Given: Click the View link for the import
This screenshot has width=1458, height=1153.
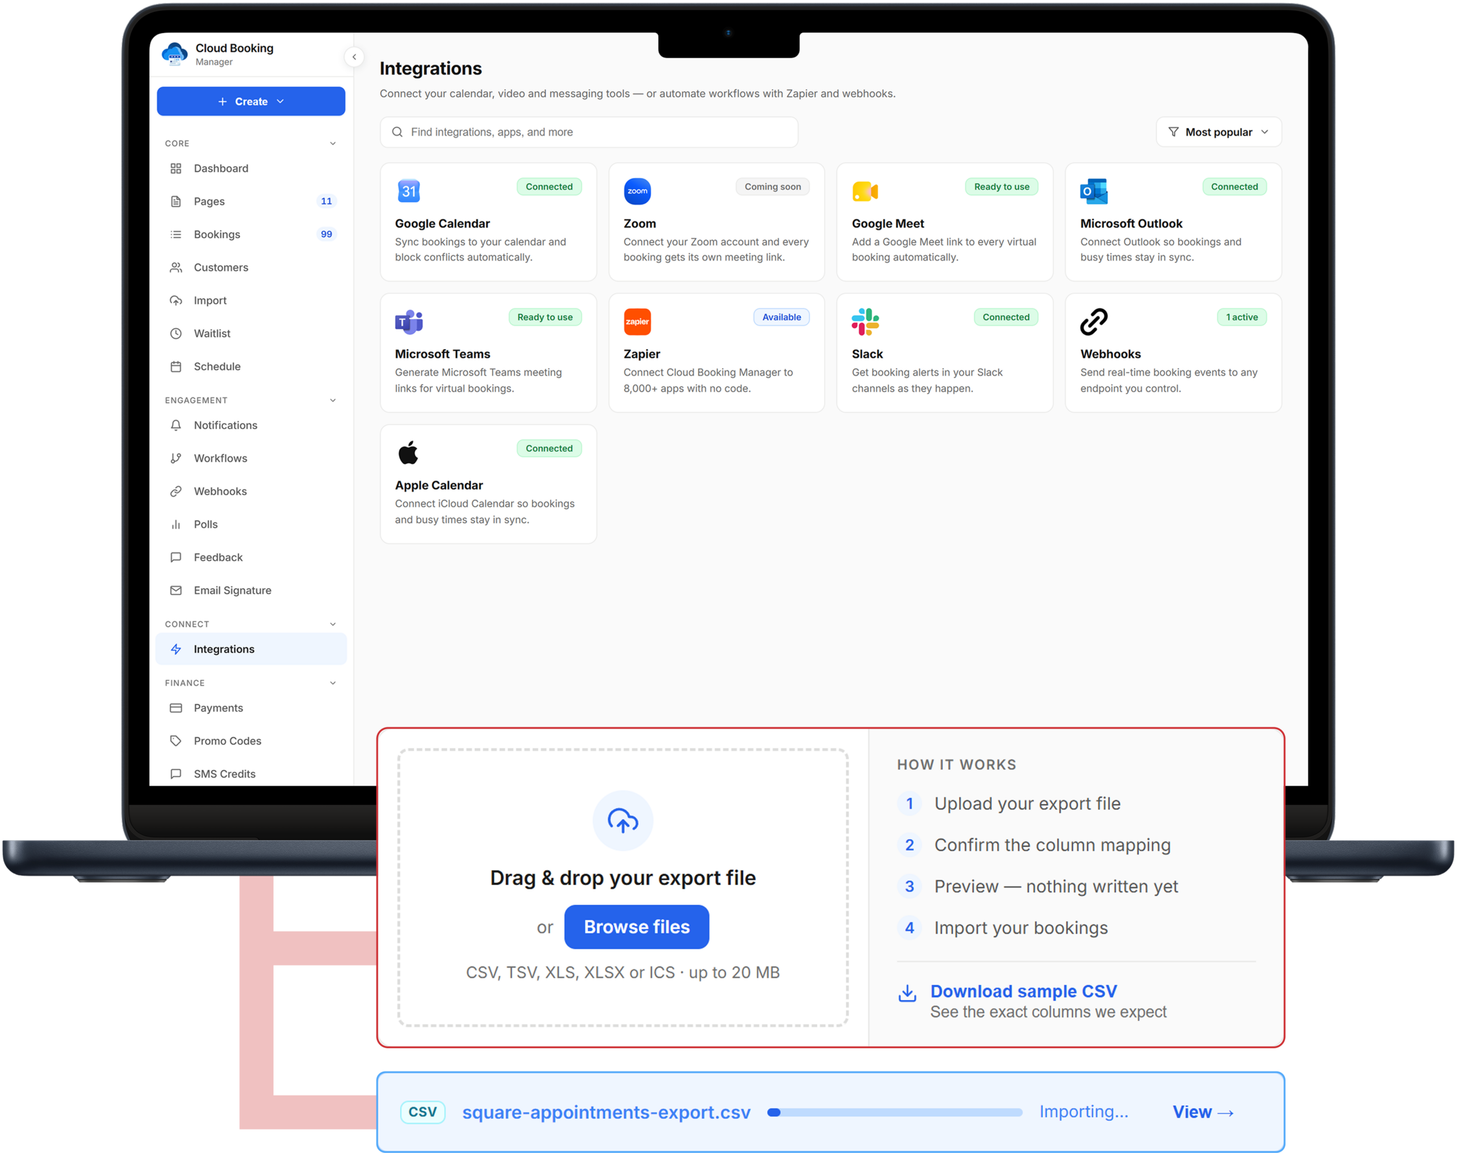Looking at the screenshot, I should click(x=1203, y=1112).
